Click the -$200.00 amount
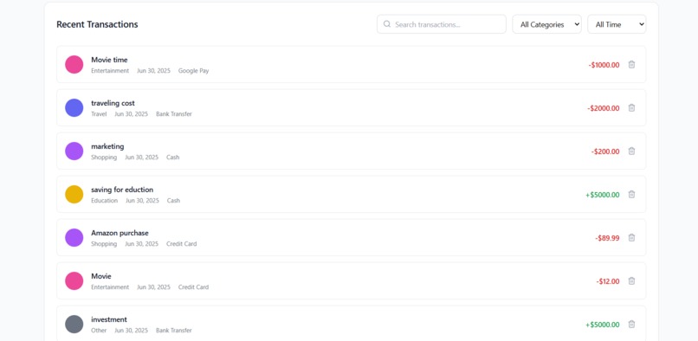This screenshot has height=341, width=698. point(605,151)
